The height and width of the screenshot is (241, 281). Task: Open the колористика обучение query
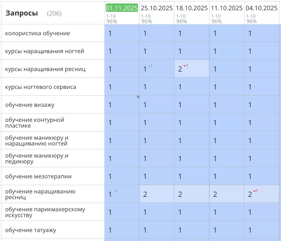coord(38,33)
